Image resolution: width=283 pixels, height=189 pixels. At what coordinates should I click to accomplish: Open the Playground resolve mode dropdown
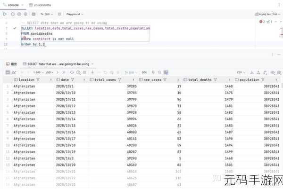tap(75, 14)
